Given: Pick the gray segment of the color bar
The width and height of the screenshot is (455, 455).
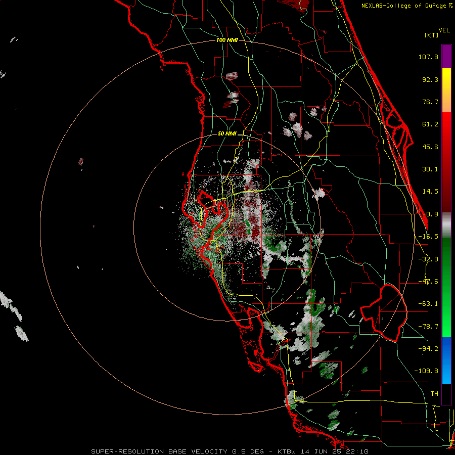Looking at the screenshot, I should click(446, 225).
